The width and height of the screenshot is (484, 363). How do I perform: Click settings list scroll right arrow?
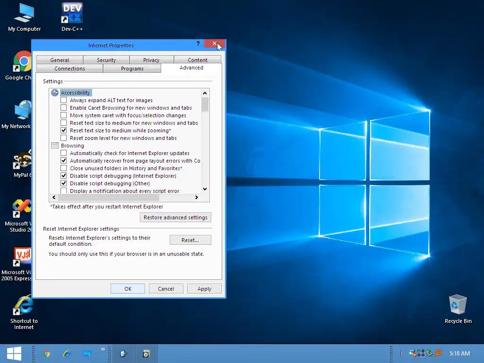197,197
